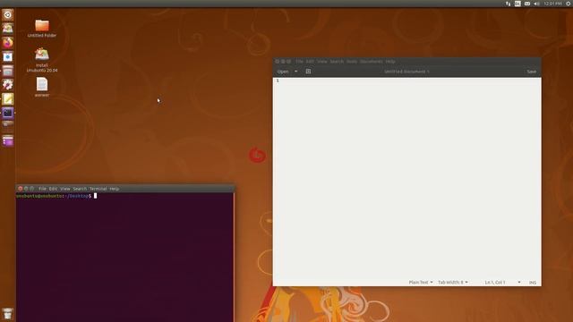Click inside the gedit text editing area

407,178
